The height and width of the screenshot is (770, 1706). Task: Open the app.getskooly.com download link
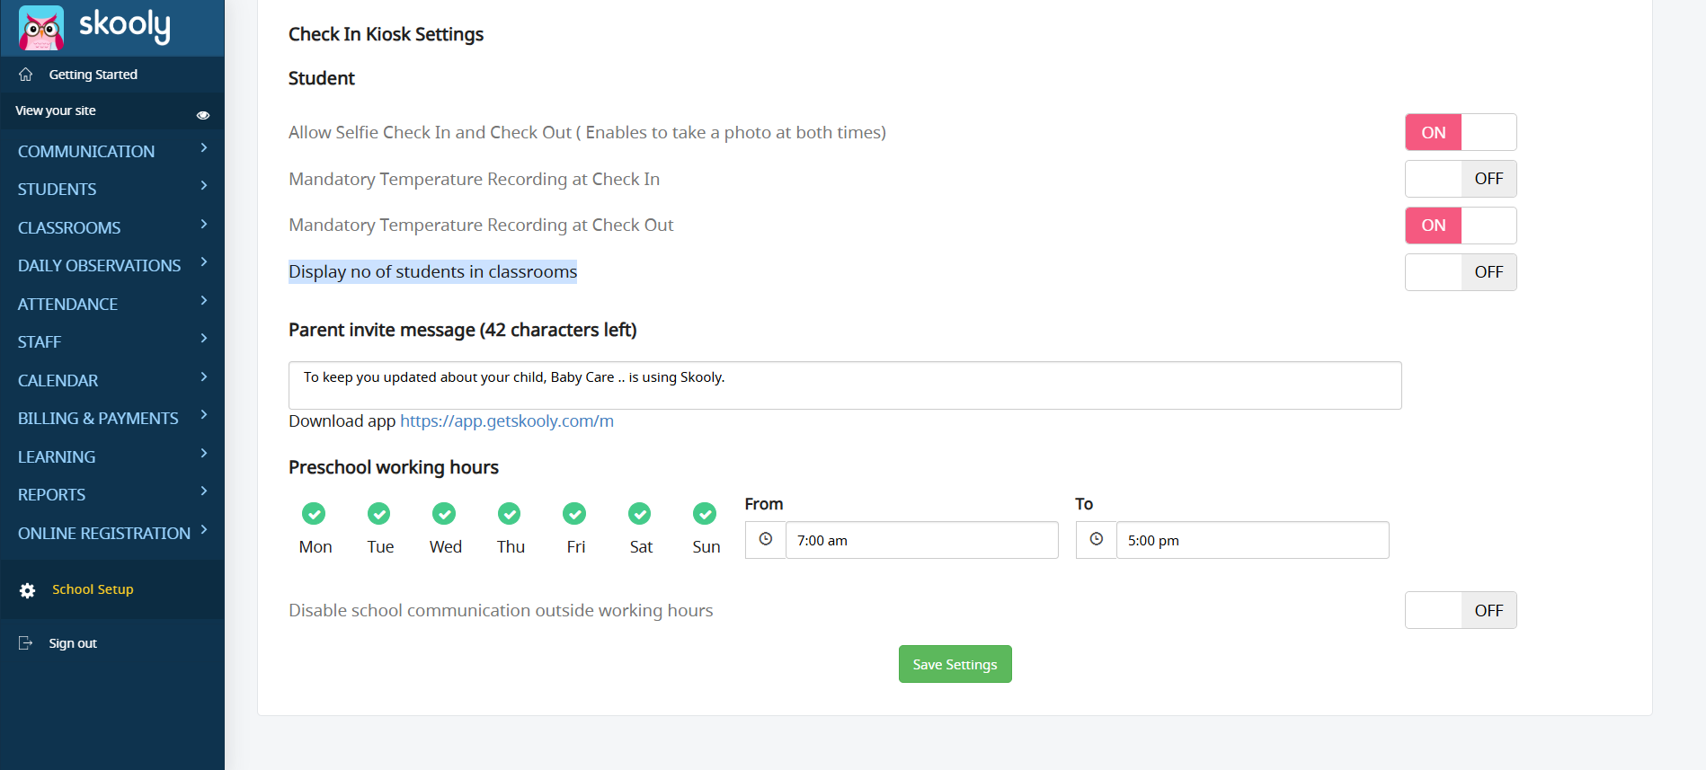(507, 421)
